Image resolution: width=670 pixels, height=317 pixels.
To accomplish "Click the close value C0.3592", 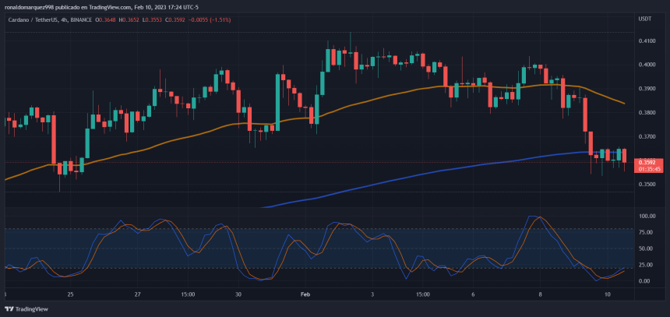I will point(174,19).
